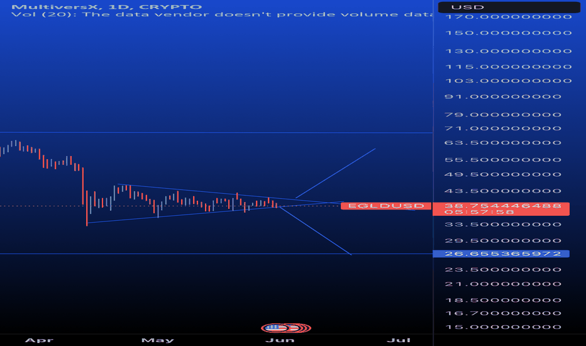
Task: Click the 49.500000000 price axis label
Action: [502, 174]
